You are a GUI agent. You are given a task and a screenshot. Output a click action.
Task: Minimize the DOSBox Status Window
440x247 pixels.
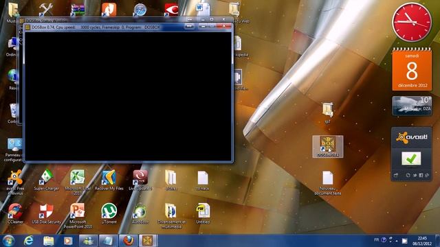(203, 19)
